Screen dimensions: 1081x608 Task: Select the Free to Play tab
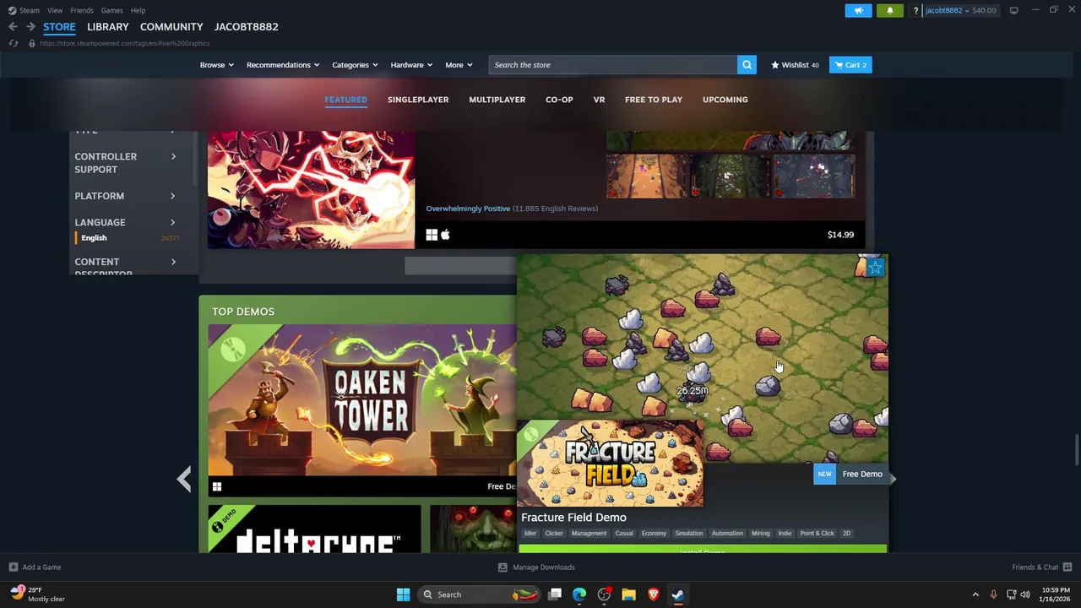click(654, 100)
